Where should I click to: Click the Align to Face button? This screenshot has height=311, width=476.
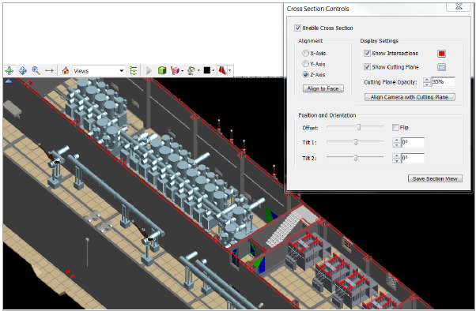(x=323, y=88)
